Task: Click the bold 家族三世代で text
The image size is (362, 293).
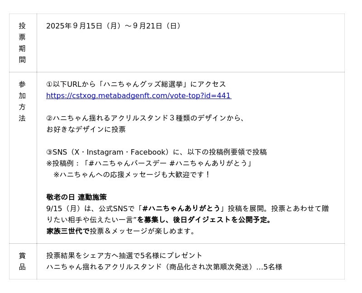Action: 67,231
